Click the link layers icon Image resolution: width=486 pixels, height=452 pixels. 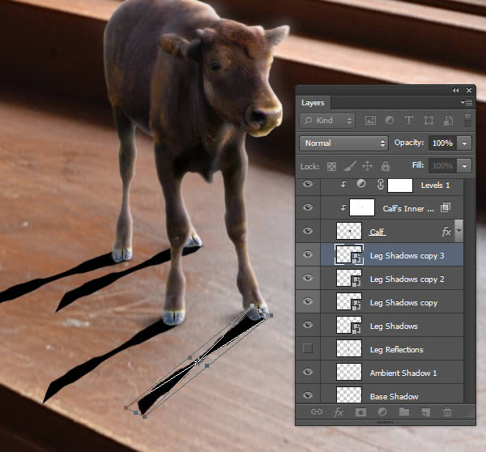[x=317, y=411]
